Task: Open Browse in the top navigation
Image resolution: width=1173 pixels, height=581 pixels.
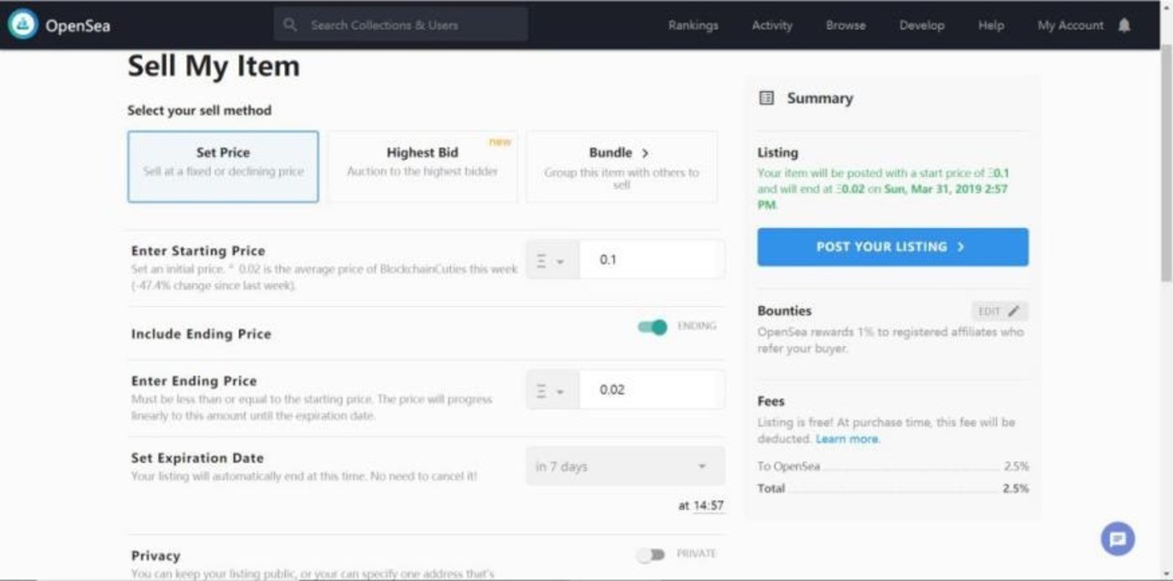Action: point(845,25)
